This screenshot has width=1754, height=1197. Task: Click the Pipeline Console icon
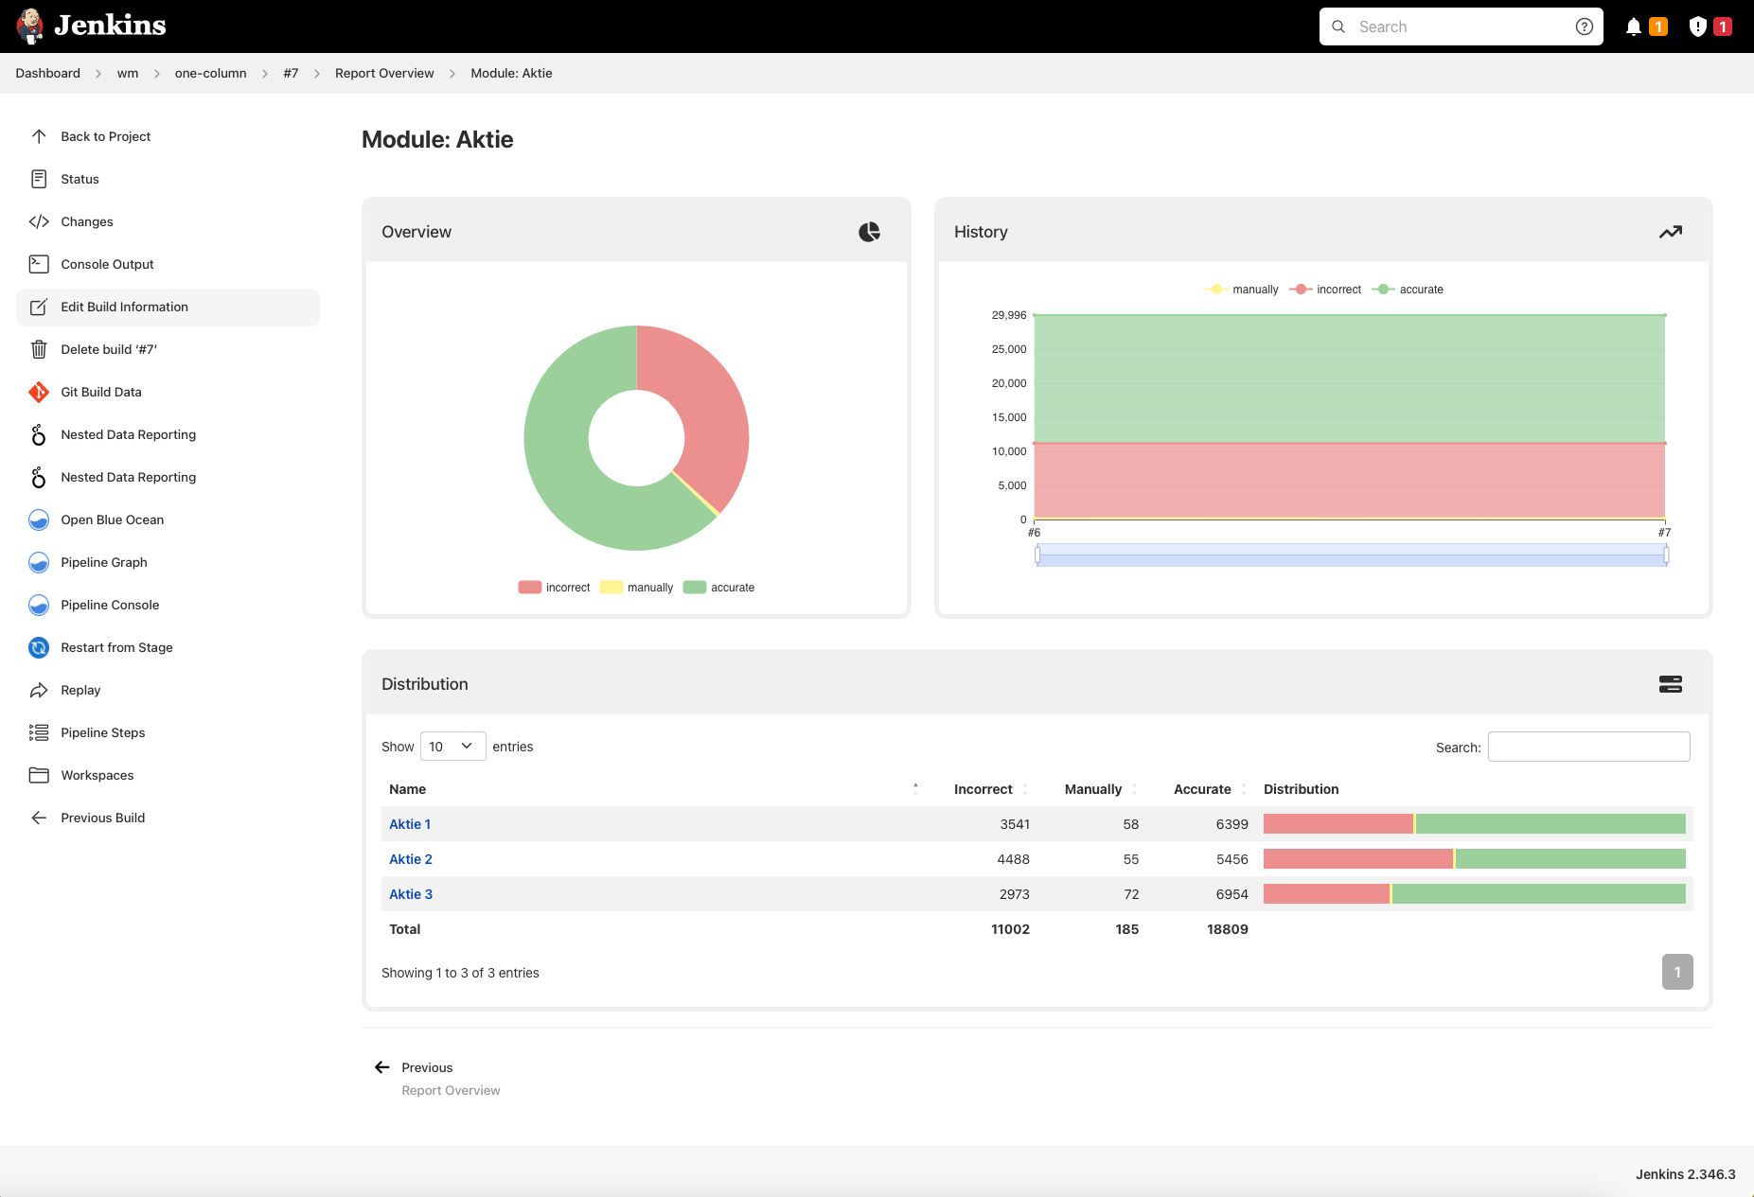(39, 605)
